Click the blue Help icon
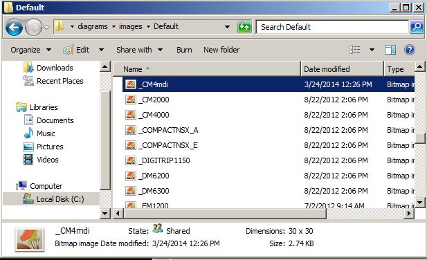427x260 pixels. point(410,50)
